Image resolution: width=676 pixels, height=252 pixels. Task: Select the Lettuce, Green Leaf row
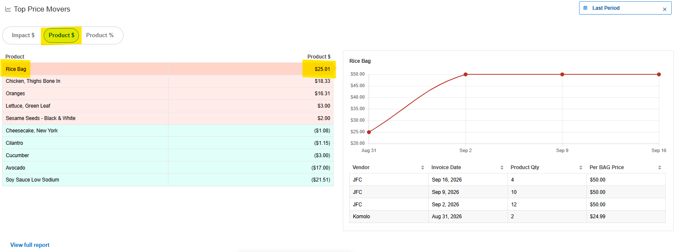(x=168, y=106)
